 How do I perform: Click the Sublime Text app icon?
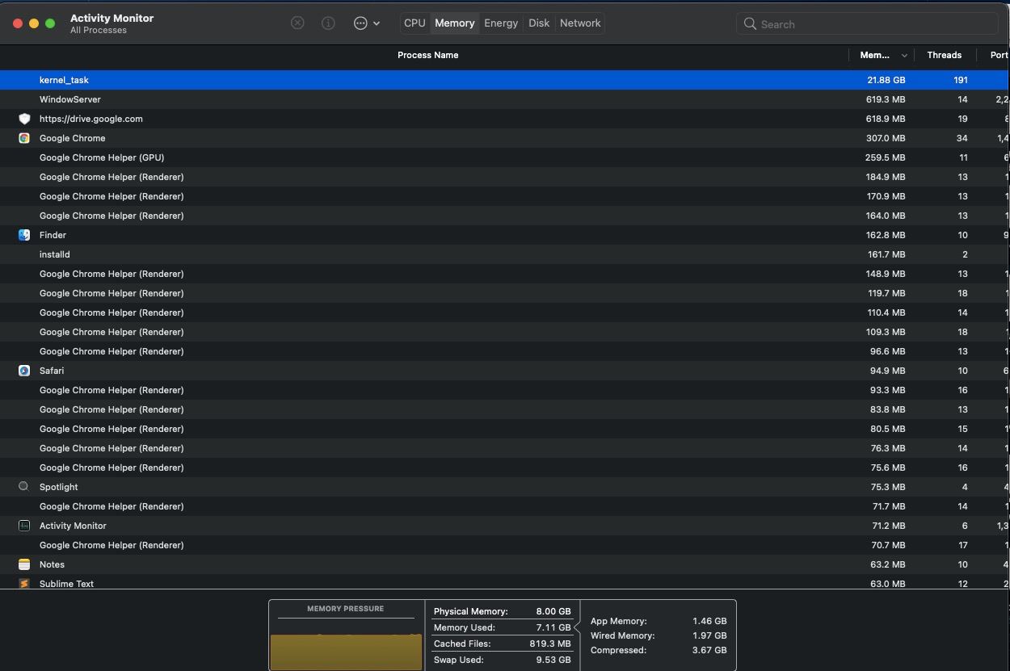click(24, 583)
